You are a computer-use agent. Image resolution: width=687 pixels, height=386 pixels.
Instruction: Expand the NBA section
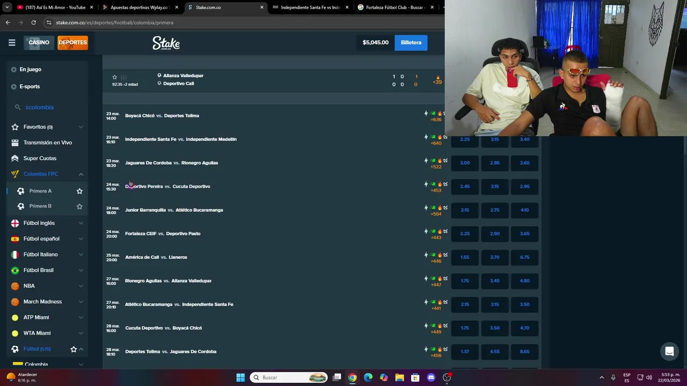pos(81,286)
